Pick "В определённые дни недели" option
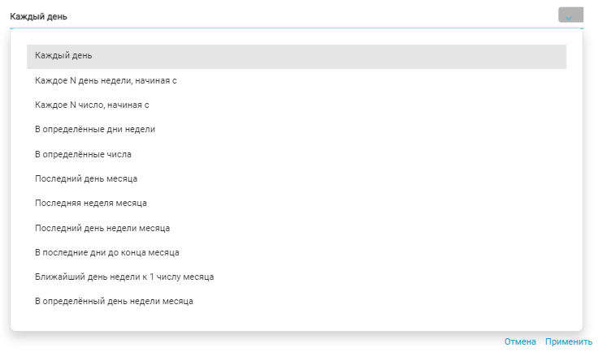Screen dimensions: 598x352 [95, 129]
